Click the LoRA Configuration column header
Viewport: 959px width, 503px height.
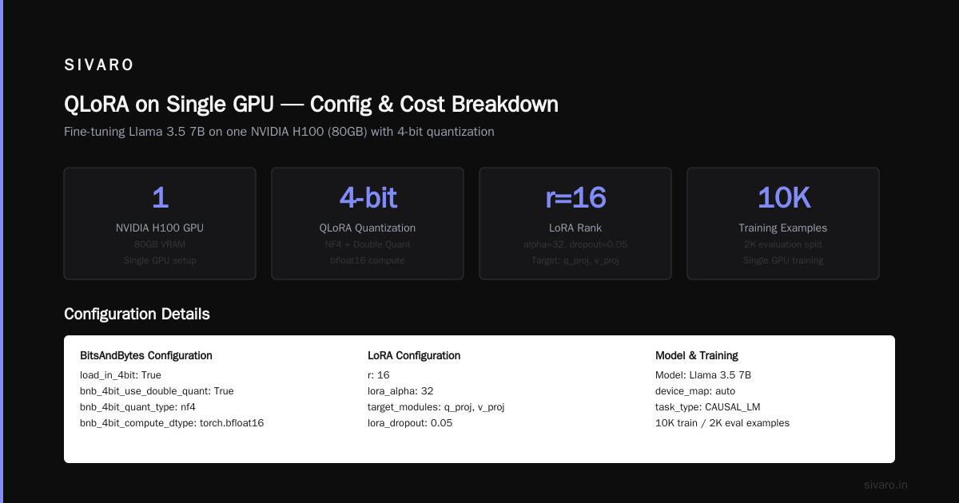click(414, 355)
